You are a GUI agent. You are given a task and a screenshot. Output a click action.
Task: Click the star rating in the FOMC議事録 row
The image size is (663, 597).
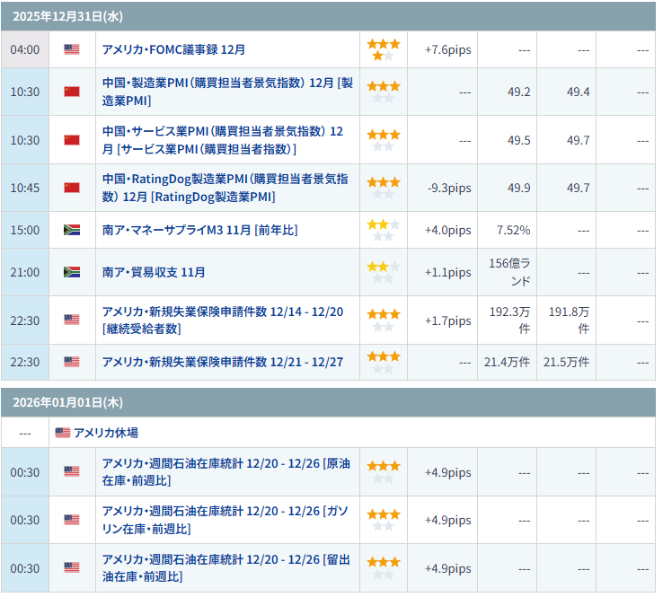(383, 49)
